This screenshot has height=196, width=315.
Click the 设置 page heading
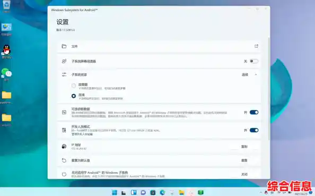tap(63, 22)
